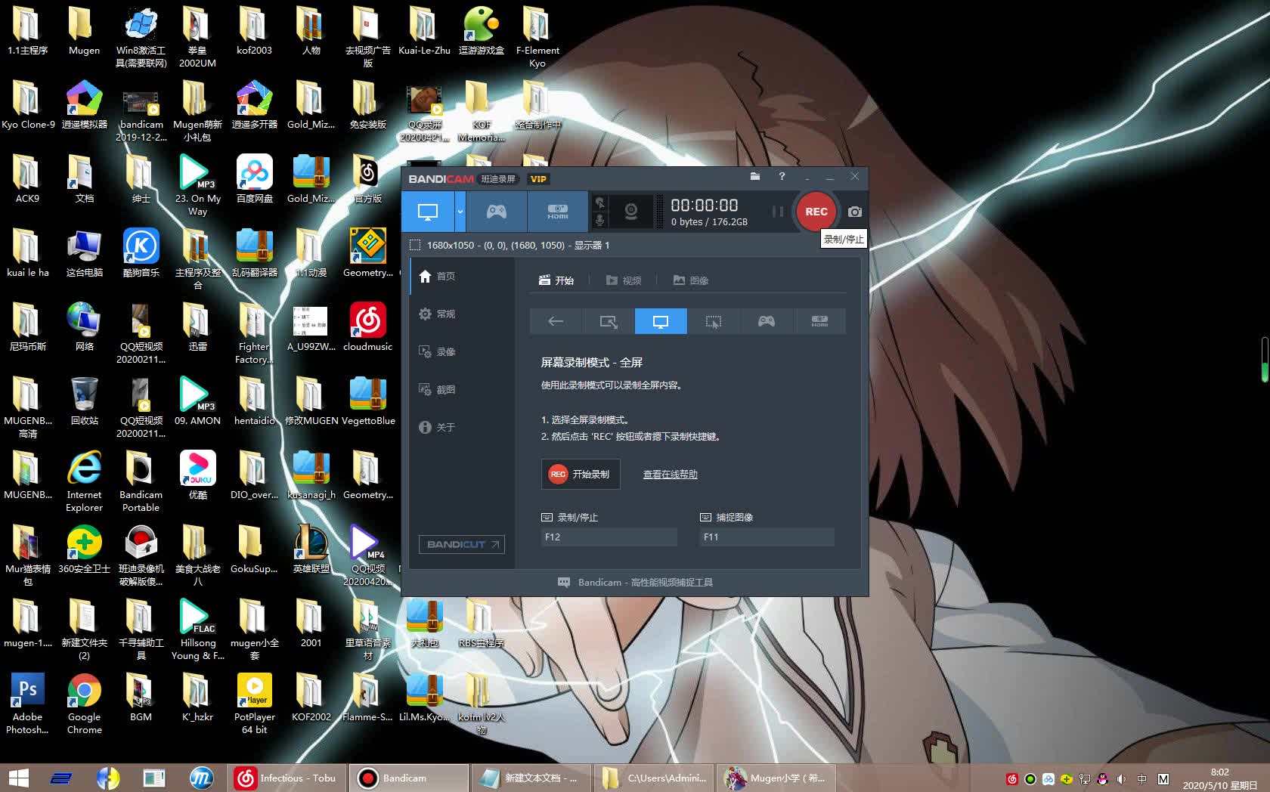Toggle the microphone recording icon
Viewport: 1270px width, 792px height.
click(x=599, y=220)
